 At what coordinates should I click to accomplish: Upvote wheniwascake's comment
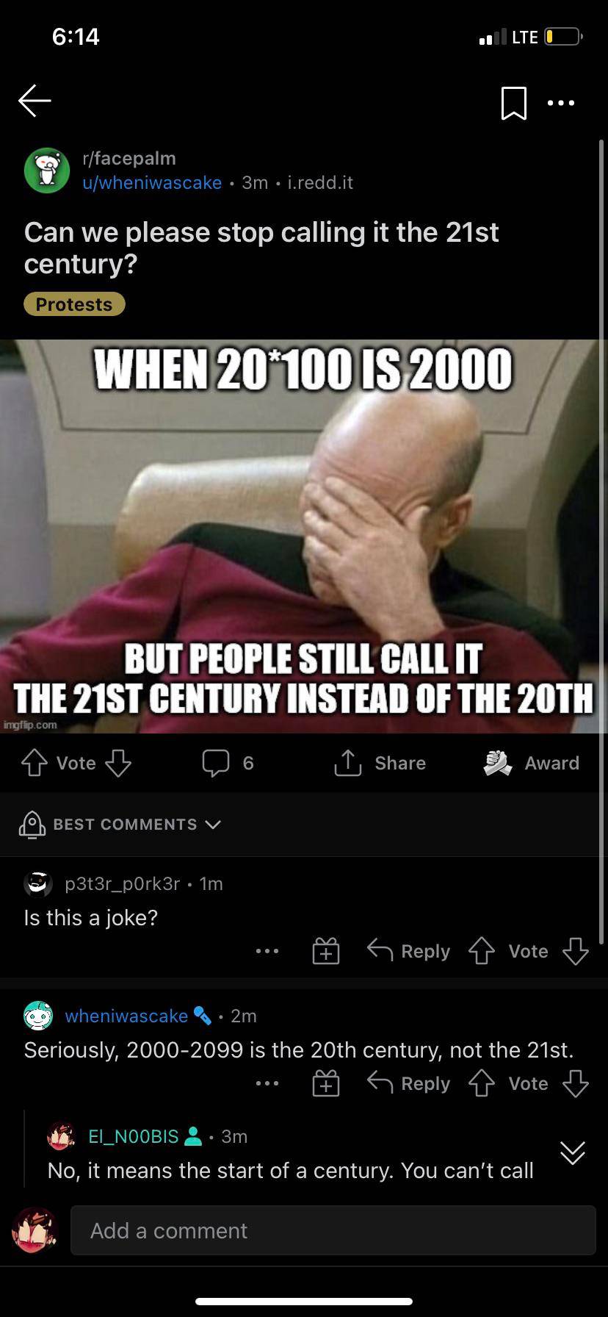click(x=482, y=1083)
